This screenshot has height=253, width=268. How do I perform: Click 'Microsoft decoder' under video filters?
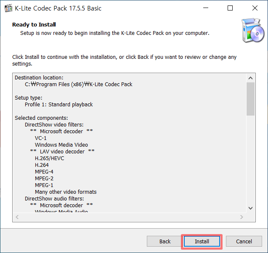pos(61,131)
